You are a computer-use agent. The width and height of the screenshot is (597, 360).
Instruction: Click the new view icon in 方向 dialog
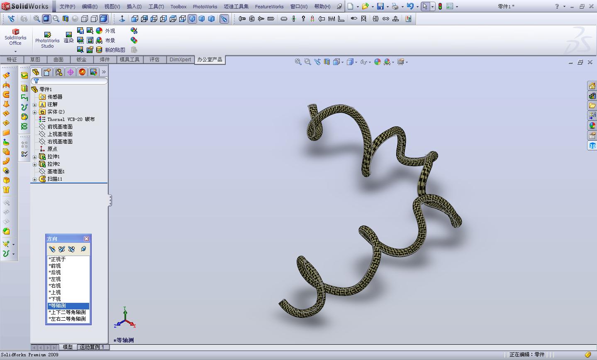click(52, 249)
